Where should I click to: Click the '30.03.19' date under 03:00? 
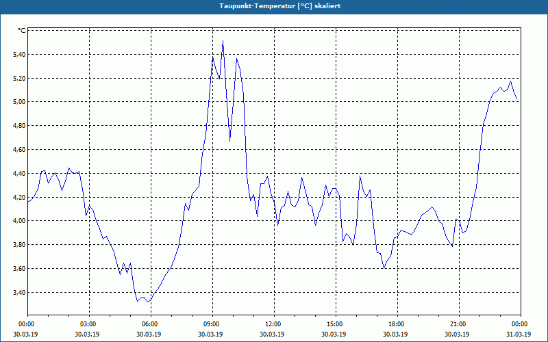[x=87, y=334]
